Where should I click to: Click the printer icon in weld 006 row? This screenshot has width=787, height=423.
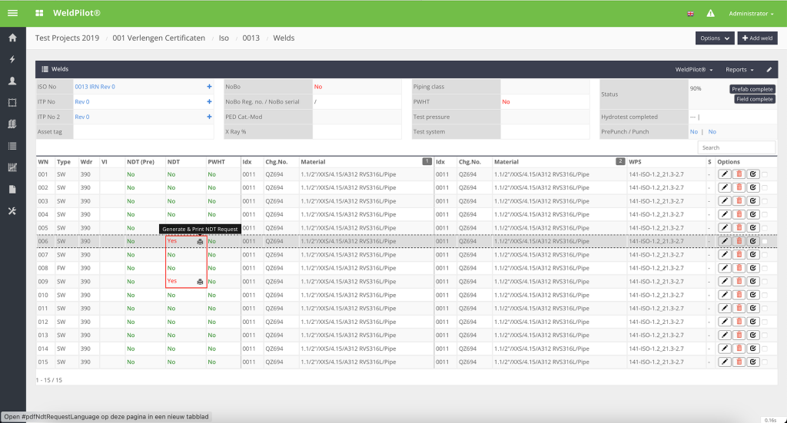200,242
